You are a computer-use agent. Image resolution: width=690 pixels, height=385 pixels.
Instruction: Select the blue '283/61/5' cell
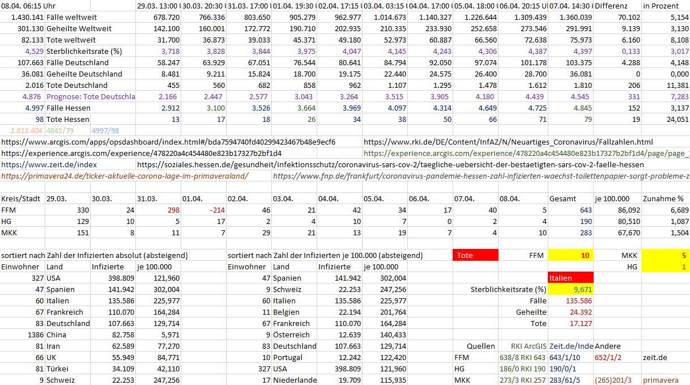(x=566, y=380)
